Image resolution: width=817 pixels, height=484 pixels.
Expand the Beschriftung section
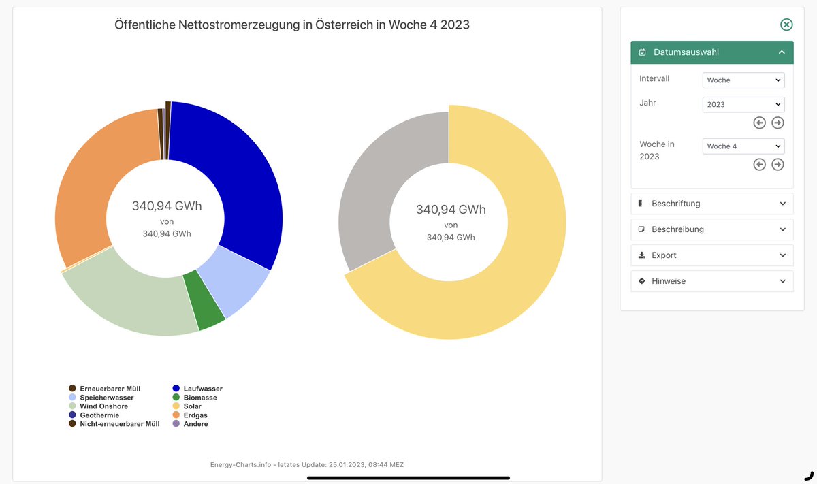click(712, 204)
